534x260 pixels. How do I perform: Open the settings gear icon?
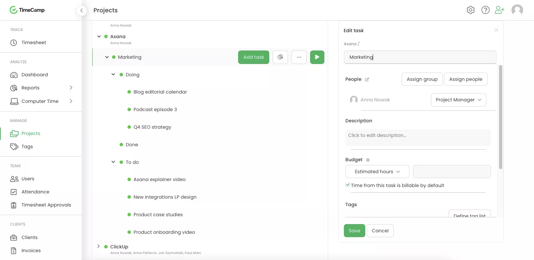(x=471, y=10)
